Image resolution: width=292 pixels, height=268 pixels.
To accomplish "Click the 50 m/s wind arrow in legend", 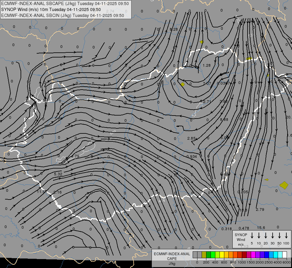I will (279, 236).
